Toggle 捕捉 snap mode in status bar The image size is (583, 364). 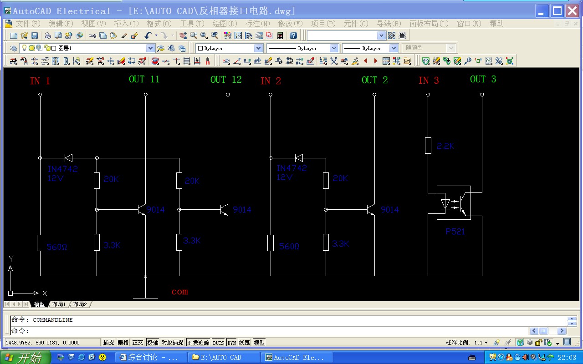coord(108,343)
